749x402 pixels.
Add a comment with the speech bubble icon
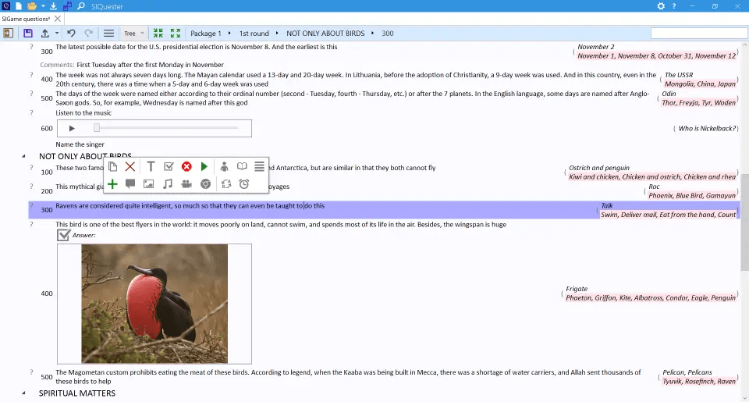pyautogui.click(x=130, y=183)
